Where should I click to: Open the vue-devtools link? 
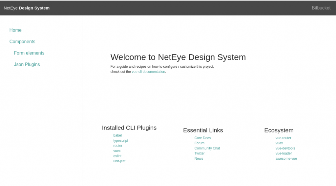tap(285, 148)
